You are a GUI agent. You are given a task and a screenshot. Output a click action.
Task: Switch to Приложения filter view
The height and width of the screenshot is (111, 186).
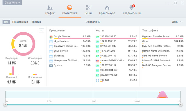click(20, 22)
